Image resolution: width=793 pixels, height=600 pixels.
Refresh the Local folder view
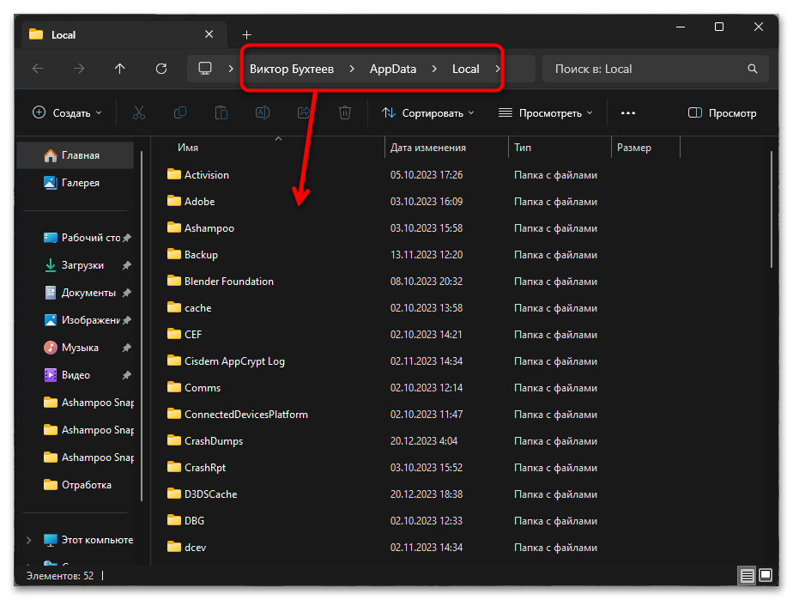point(161,69)
